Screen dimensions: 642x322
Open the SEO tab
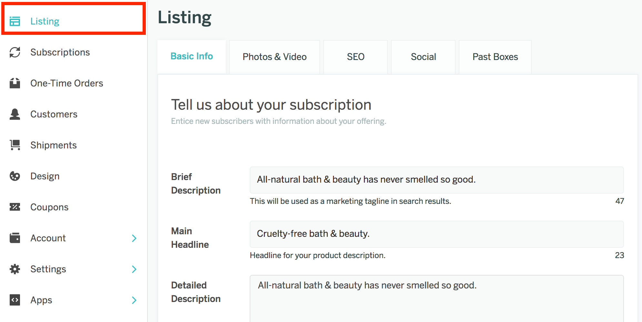[355, 56]
